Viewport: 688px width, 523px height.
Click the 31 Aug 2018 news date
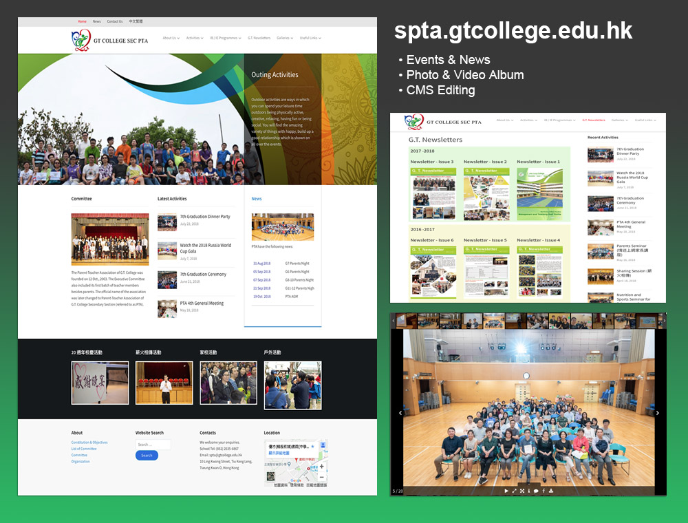point(261,264)
